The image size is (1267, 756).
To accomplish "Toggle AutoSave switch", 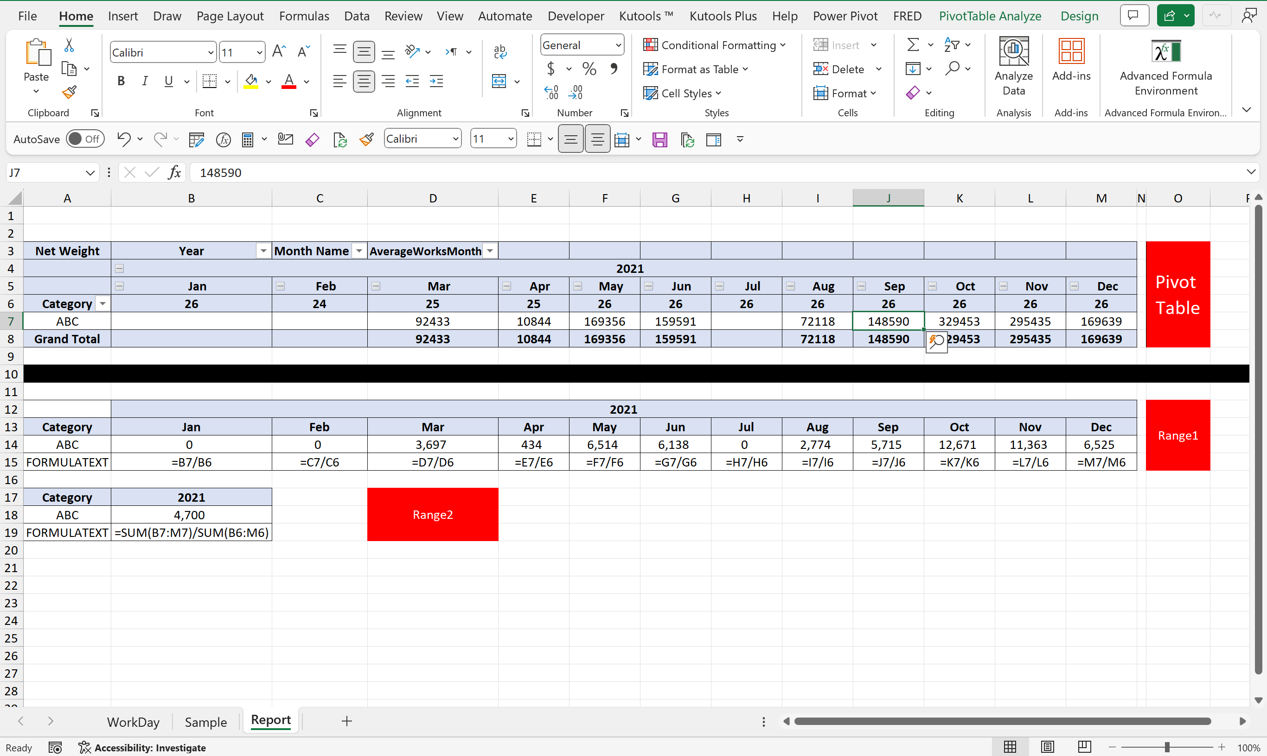I will click(x=84, y=139).
